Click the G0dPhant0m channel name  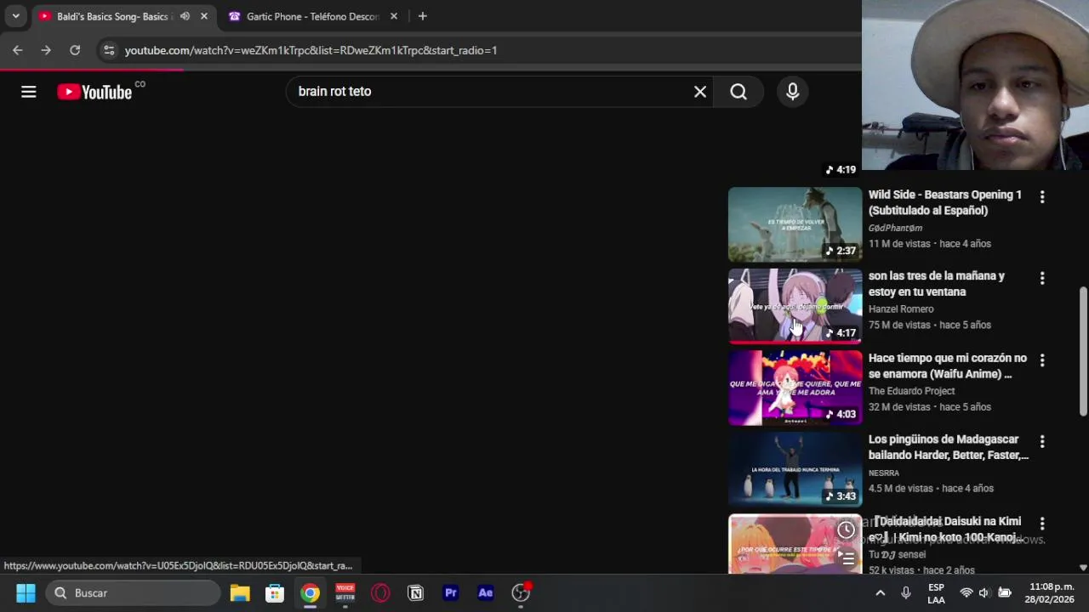coord(895,228)
